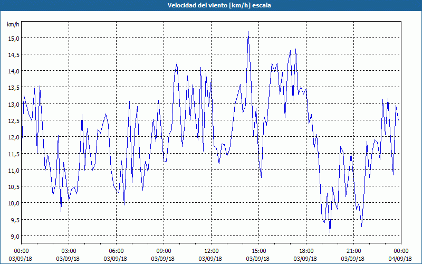Click the '11,0' y-axis label
Screen dimensions: 422x264
(x=14, y=170)
